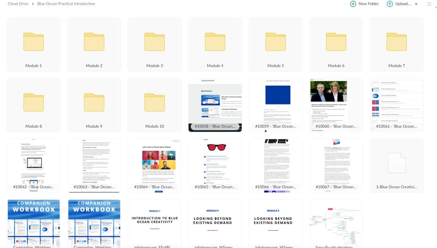
Task: Open the Module 6 folder icon
Action: pos(336,42)
